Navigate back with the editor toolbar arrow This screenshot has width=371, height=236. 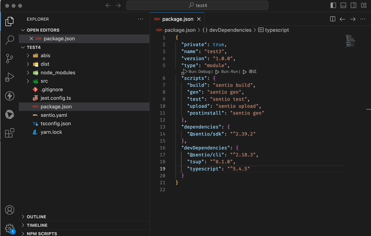coord(343,19)
